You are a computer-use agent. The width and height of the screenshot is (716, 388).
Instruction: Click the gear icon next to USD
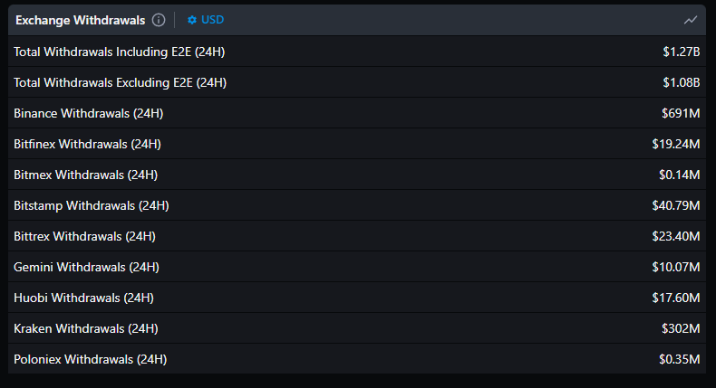coord(192,20)
